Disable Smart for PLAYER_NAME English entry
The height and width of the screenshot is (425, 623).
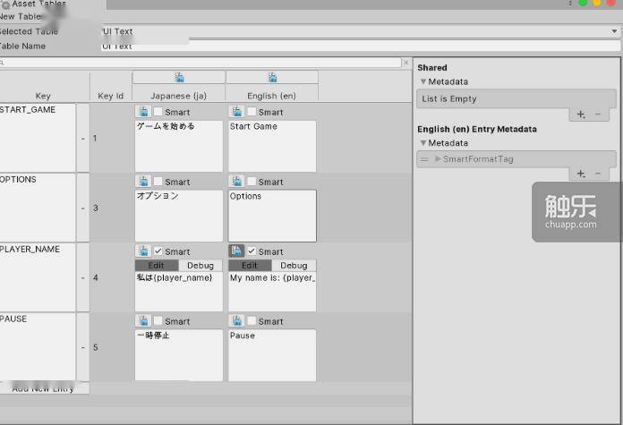pyautogui.click(x=252, y=251)
